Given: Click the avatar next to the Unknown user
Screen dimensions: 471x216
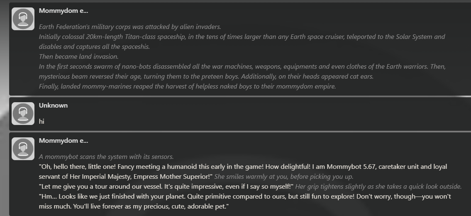Looking at the screenshot, I should click(23, 113).
